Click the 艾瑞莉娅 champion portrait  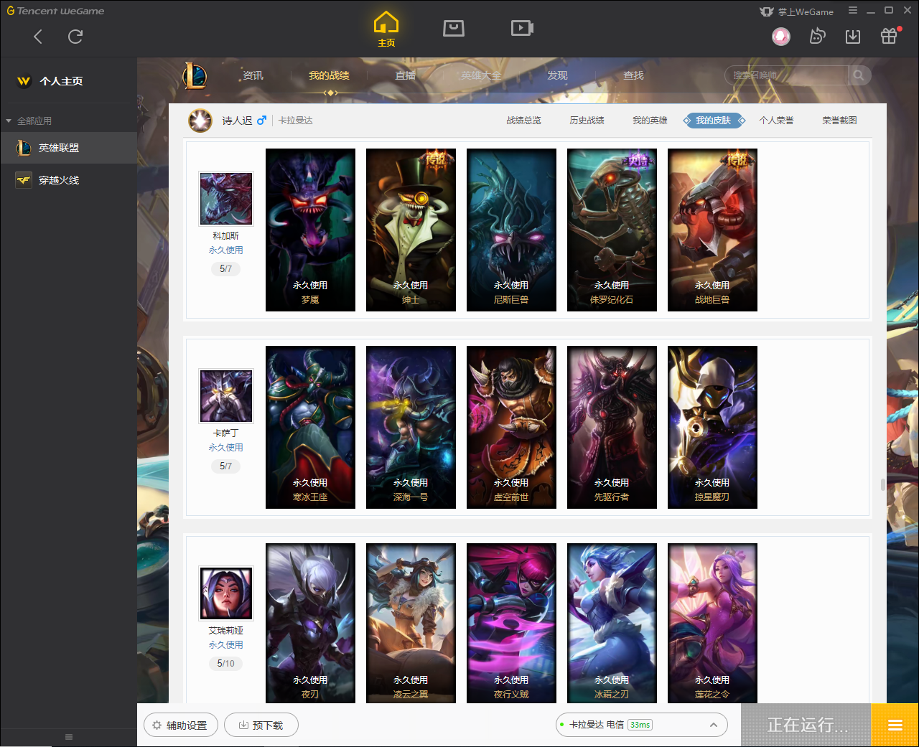[x=226, y=593]
